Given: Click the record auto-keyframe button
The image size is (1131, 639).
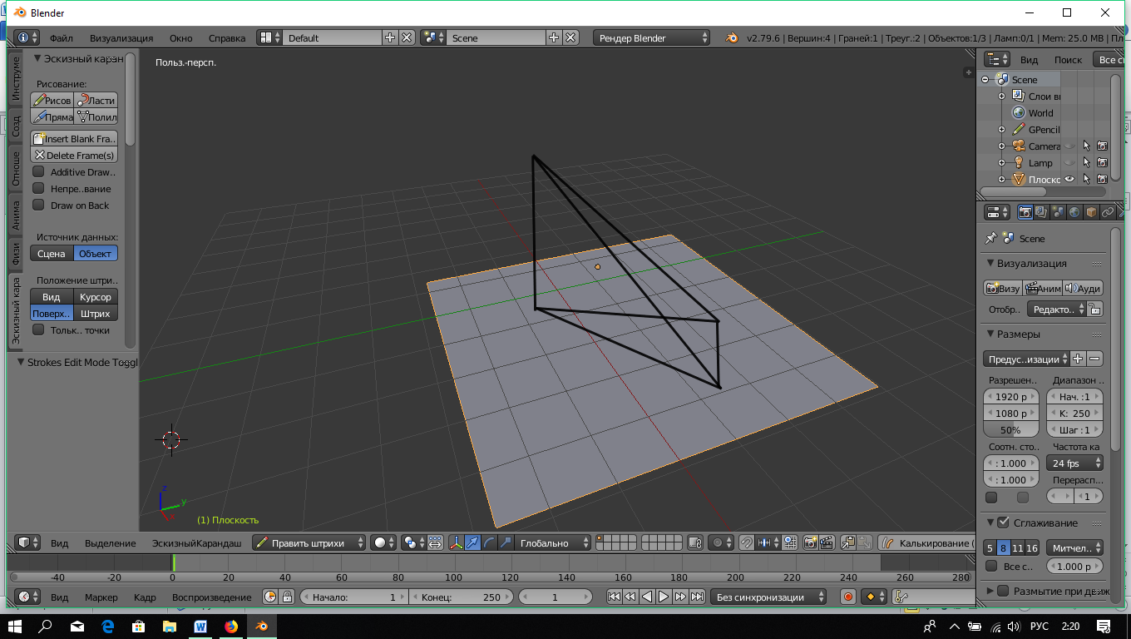Looking at the screenshot, I should click(848, 597).
